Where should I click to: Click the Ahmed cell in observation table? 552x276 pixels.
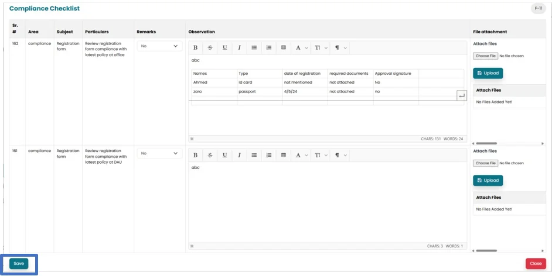(x=213, y=82)
